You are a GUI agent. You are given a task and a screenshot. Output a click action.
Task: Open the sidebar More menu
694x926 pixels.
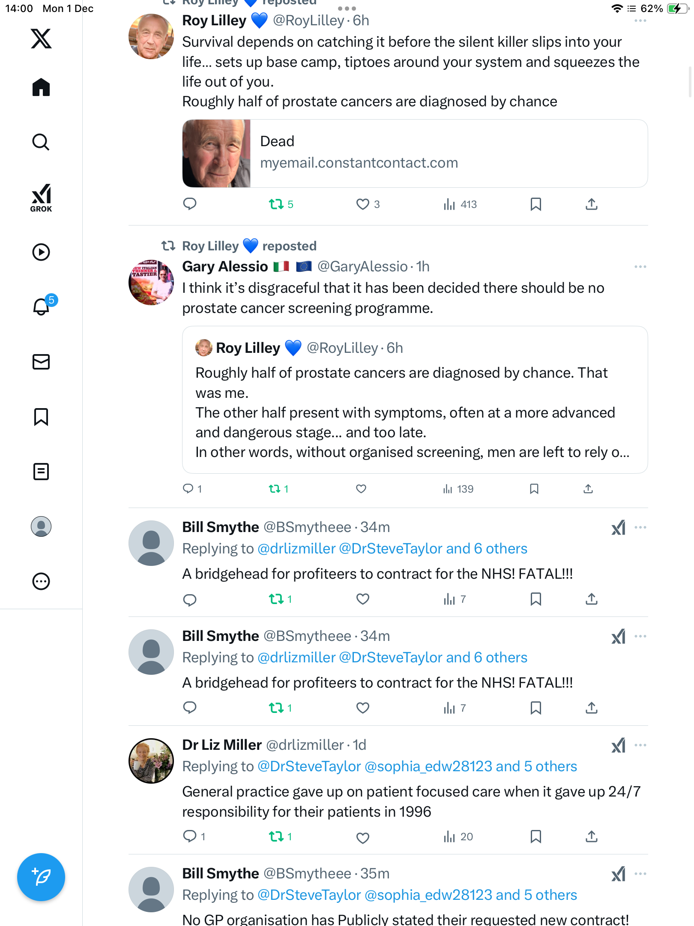(x=41, y=581)
